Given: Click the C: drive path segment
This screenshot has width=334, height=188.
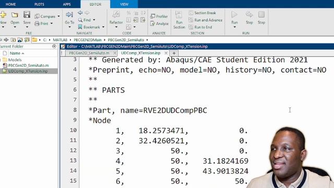Looking at the screenshot, I should coord(45,40).
